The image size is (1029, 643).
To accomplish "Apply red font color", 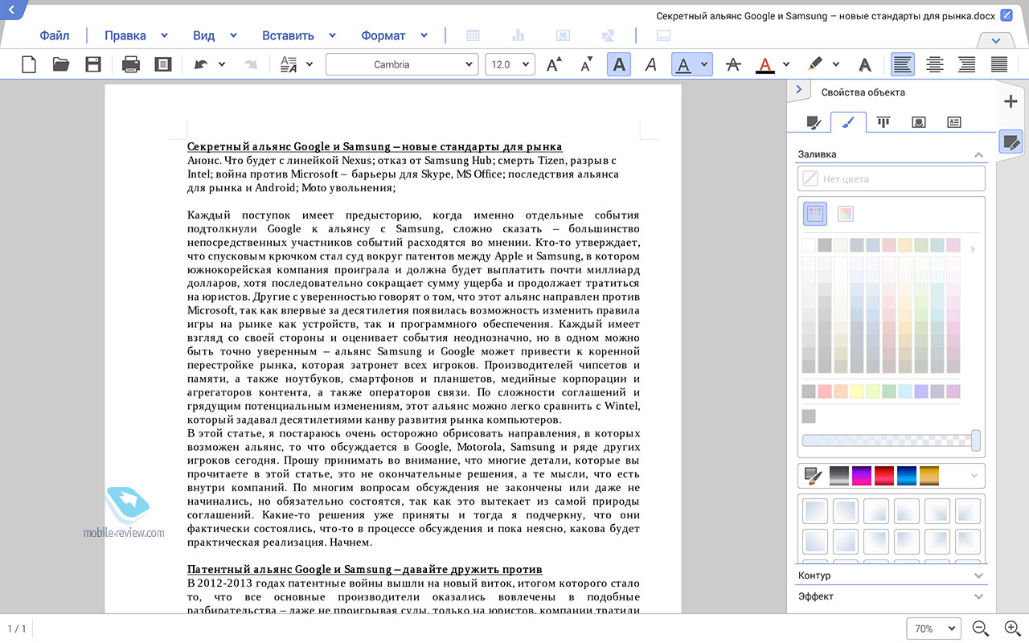I will [x=765, y=64].
